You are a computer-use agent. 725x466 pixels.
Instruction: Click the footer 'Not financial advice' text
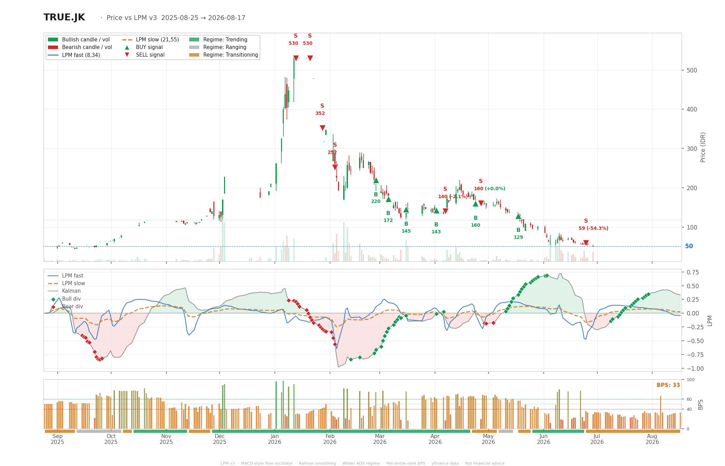pos(485,464)
